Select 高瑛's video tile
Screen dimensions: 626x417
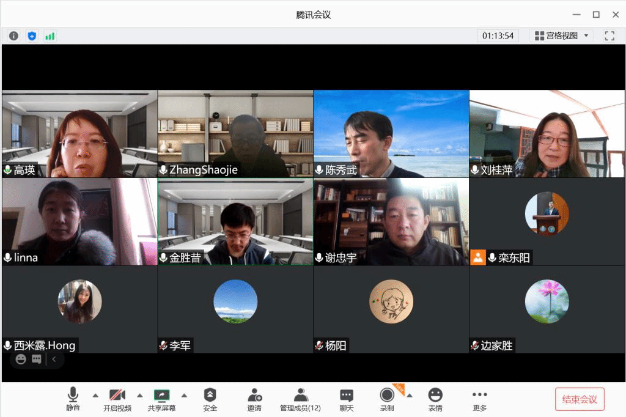pyautogui.click(x=80, y=133)
